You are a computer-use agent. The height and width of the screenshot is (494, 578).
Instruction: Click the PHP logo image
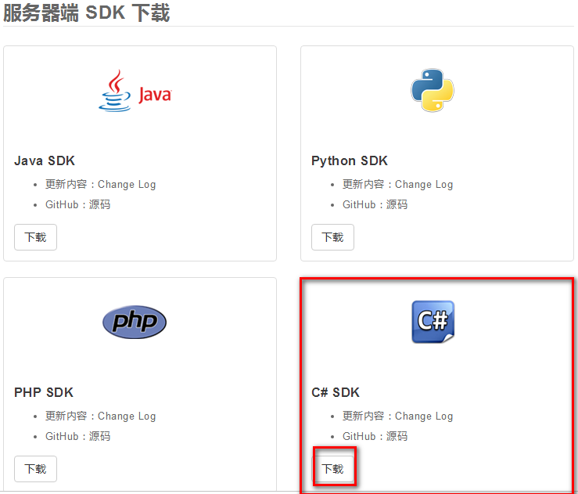(x=135, y=322)
